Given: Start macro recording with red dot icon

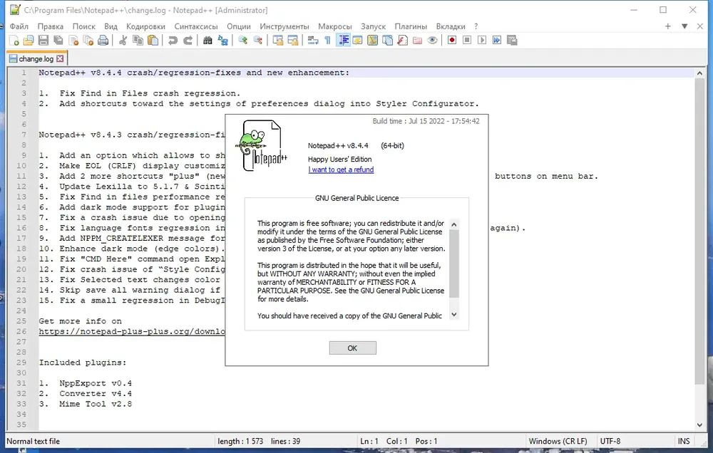Looking at the screenshot, I should click(452, 41).
